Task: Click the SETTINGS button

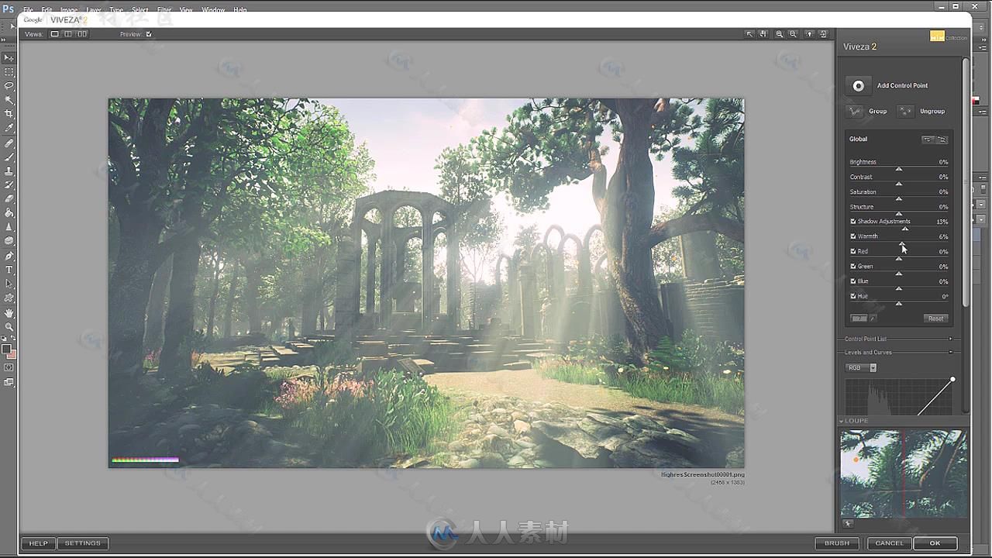Action: [x=82, y=543]
